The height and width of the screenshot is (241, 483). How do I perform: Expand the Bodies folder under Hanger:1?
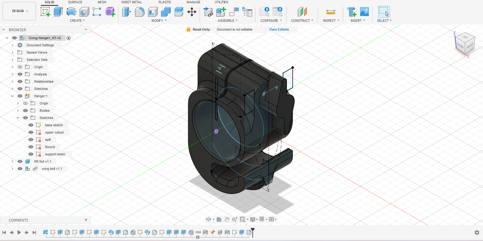click(x=18, y=111)
